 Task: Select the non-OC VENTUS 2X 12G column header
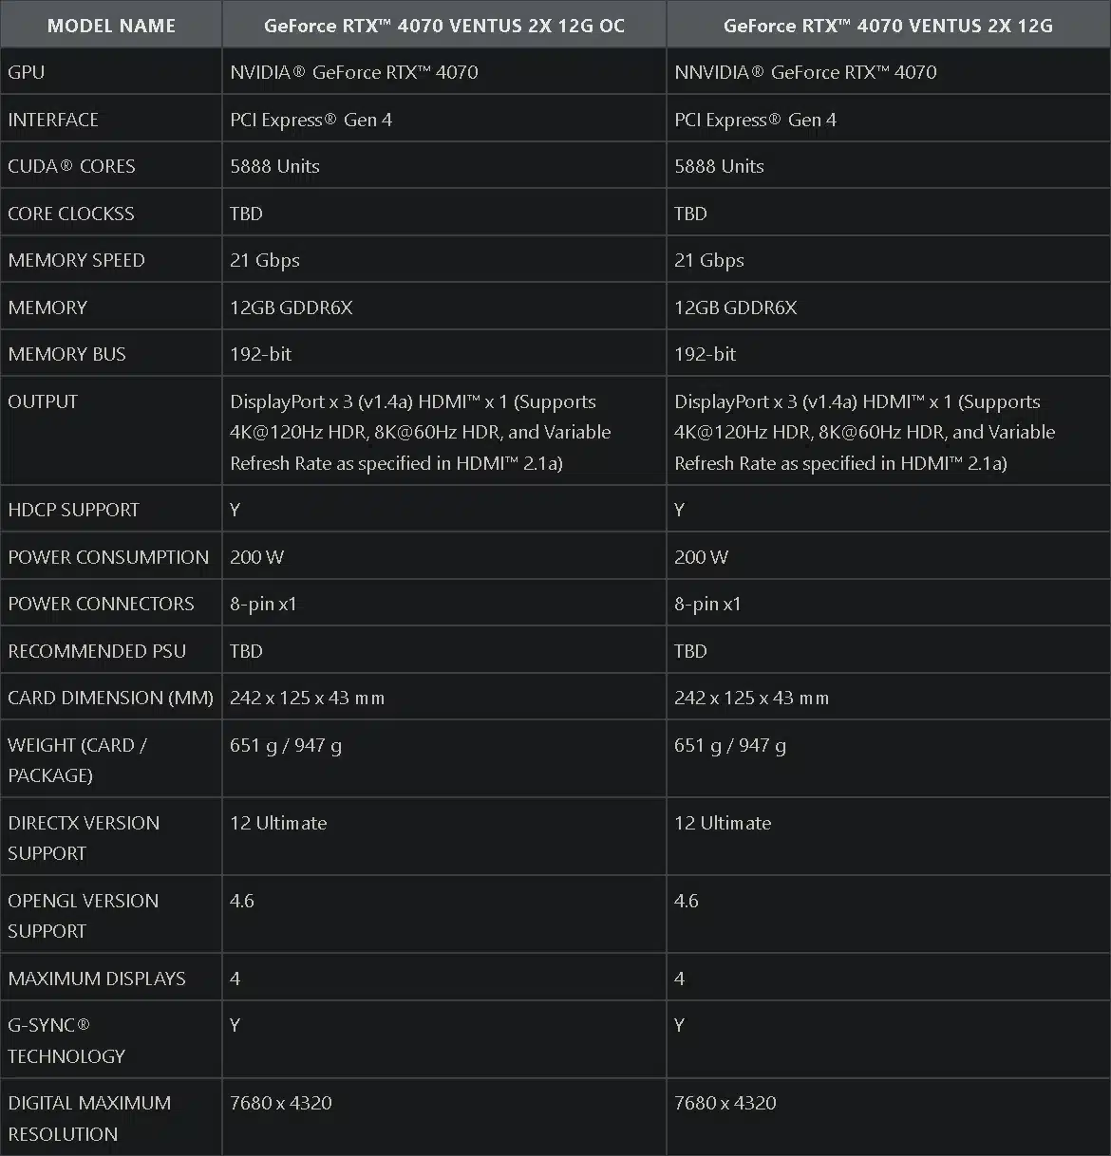pyautogui.click(x=888, y=26)
